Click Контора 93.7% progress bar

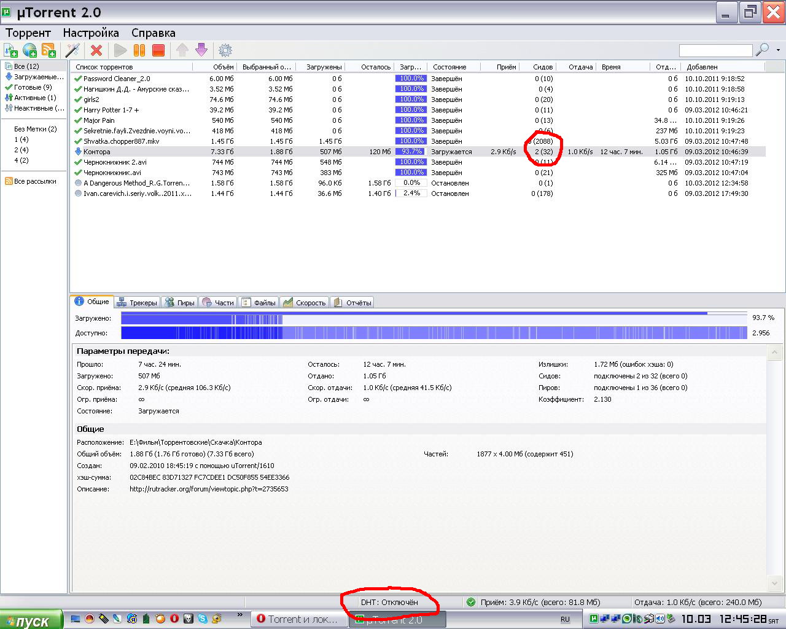click(411, 152)
